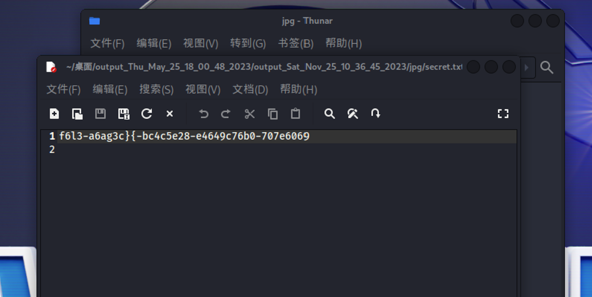Click the document icon in editor title bar
592x297 pixels.
click(51, 67)
